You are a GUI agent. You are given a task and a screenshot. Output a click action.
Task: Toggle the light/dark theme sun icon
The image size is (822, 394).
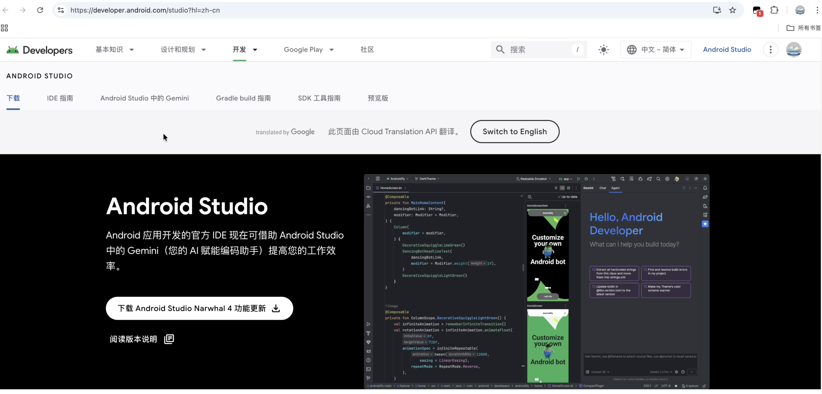[x=603, y=50]
